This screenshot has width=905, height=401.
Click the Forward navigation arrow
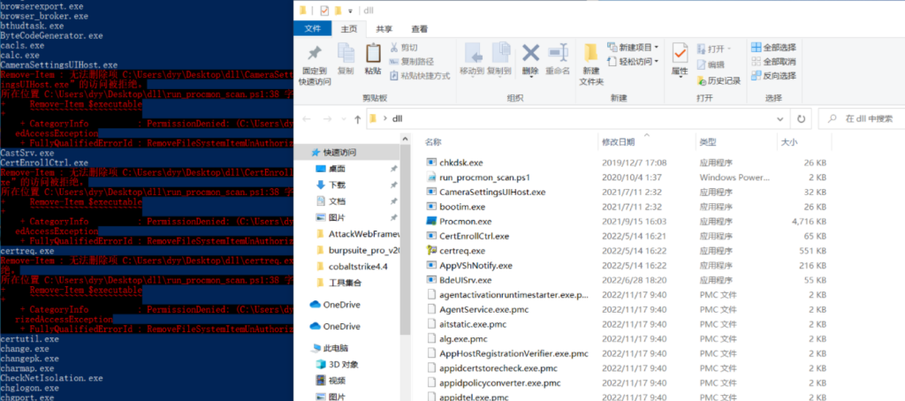point(327,119)
